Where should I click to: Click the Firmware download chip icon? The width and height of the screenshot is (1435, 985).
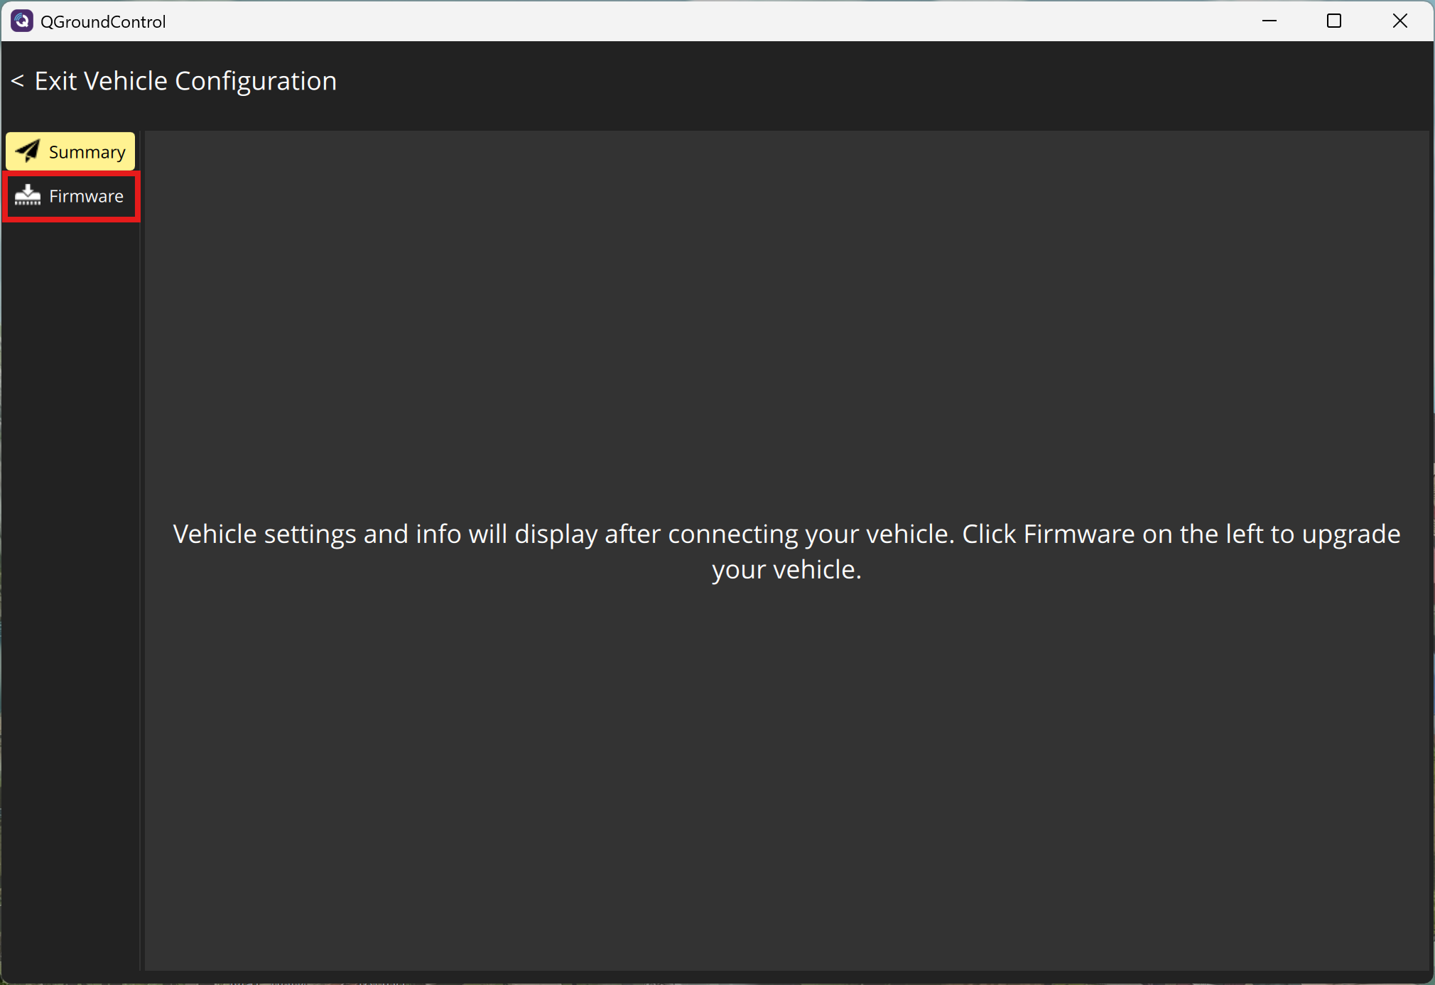[28, 195]
